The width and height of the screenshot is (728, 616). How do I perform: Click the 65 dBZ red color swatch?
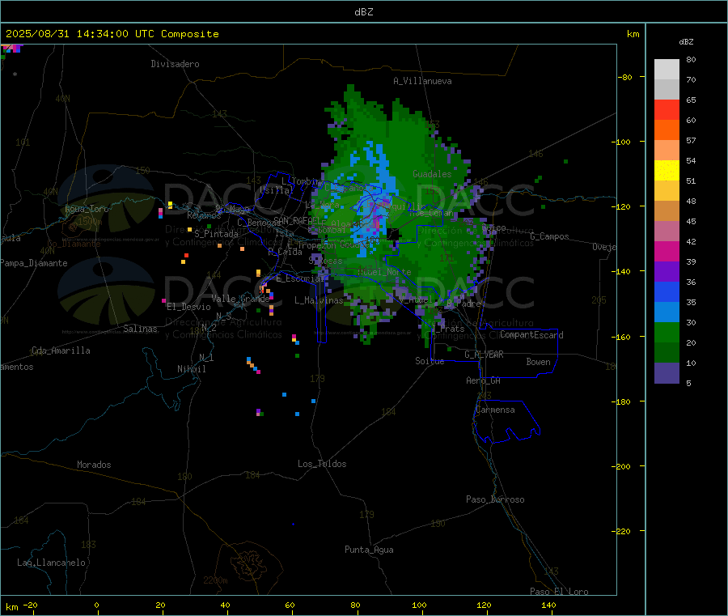point(667,109)
